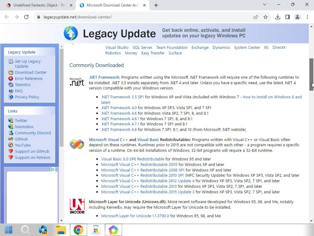Open Microsoft Store from the taskbar
Image resolution: width=314 pixels, height=236 pixels.
pos(96,230)
